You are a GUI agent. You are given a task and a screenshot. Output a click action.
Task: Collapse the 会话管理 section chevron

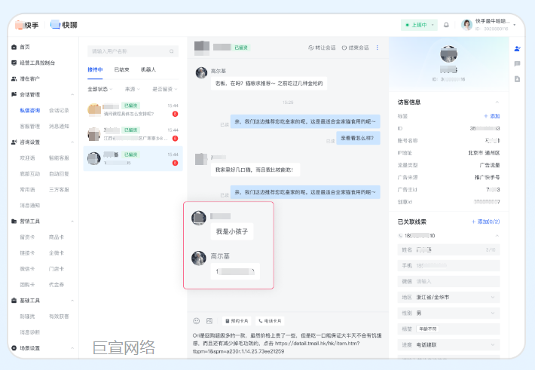click(72, 94)
